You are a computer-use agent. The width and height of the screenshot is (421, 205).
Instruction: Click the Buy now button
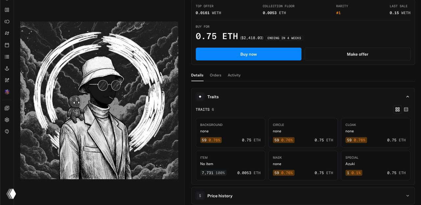(249, 54)
